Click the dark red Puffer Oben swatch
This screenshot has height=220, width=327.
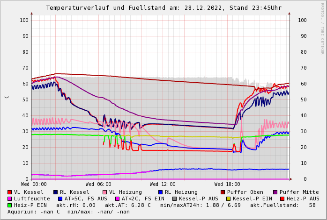click(x=223, y=192)
